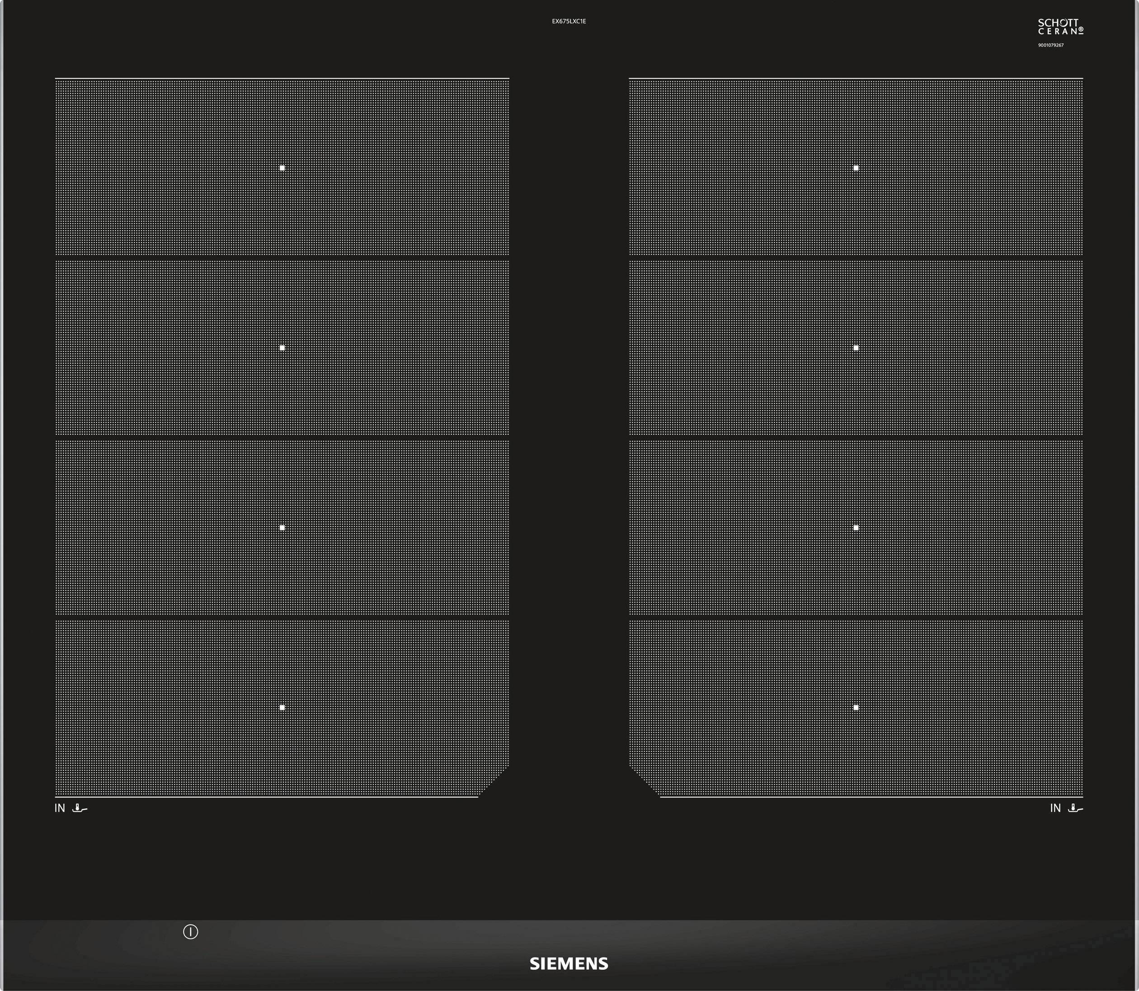
Task: Tap second right zone center marker
Action: pyautogui.click(x=856, y=348)
